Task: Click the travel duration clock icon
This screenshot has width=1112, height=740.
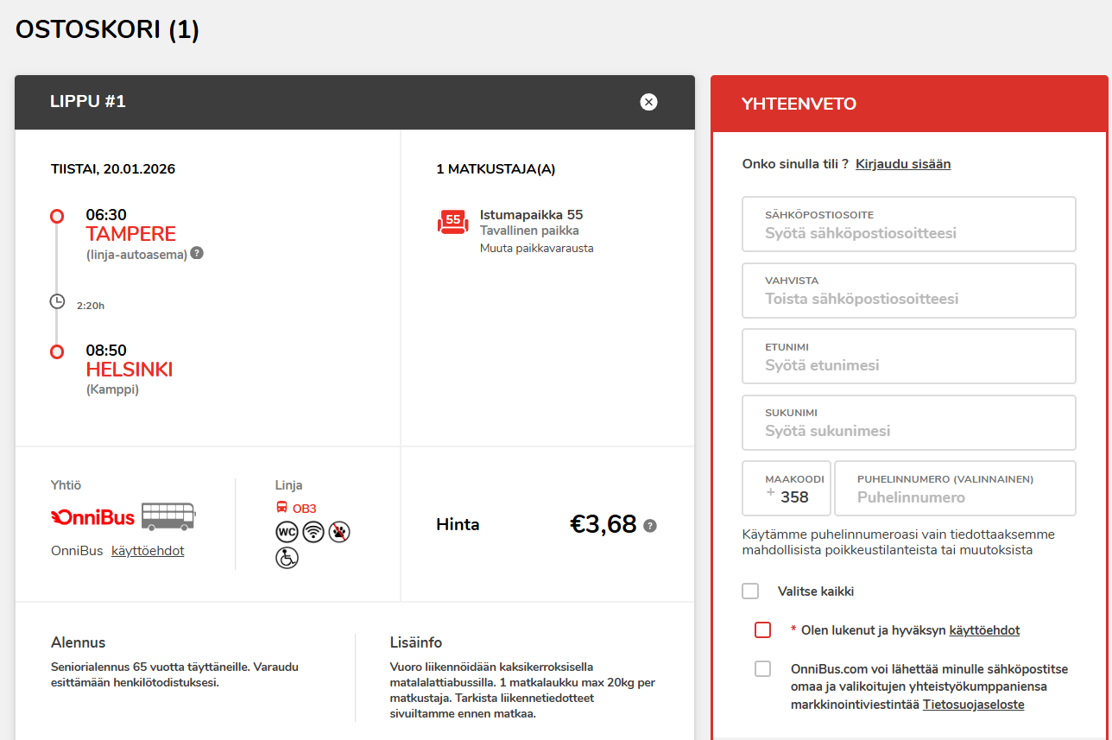Action: pyautogui.click(x=57, y=301)
